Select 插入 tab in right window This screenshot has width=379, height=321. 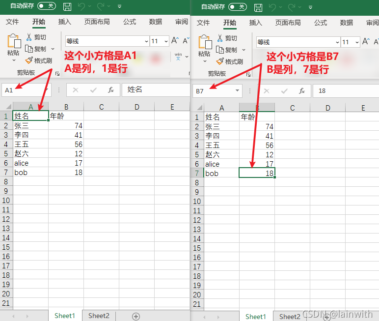pyautogui.click(x=255, y=23)
